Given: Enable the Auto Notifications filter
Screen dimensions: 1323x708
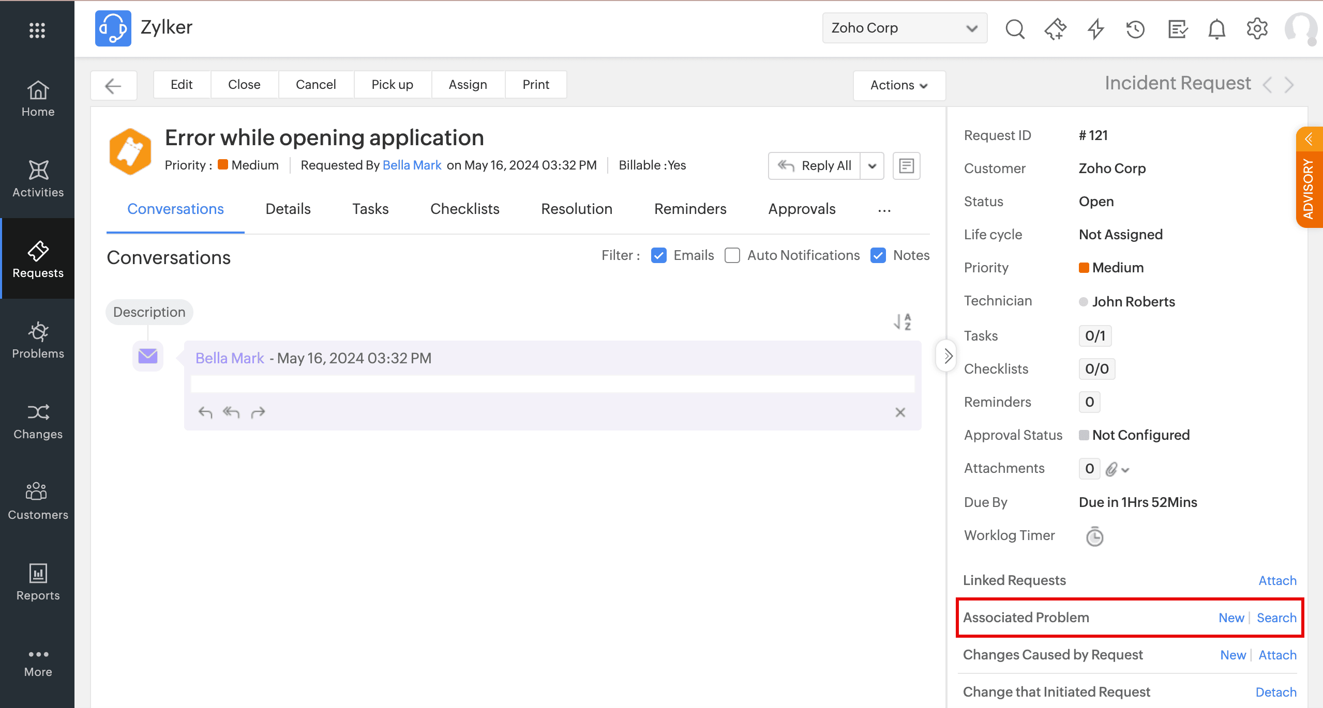Looking at the screenshot, I should click(x=732, y=255).
